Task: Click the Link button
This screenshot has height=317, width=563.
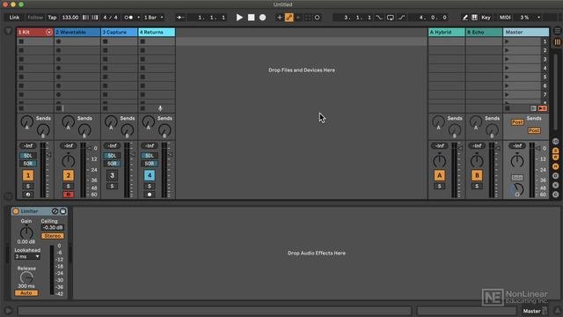Action: (x=14, y=18)
